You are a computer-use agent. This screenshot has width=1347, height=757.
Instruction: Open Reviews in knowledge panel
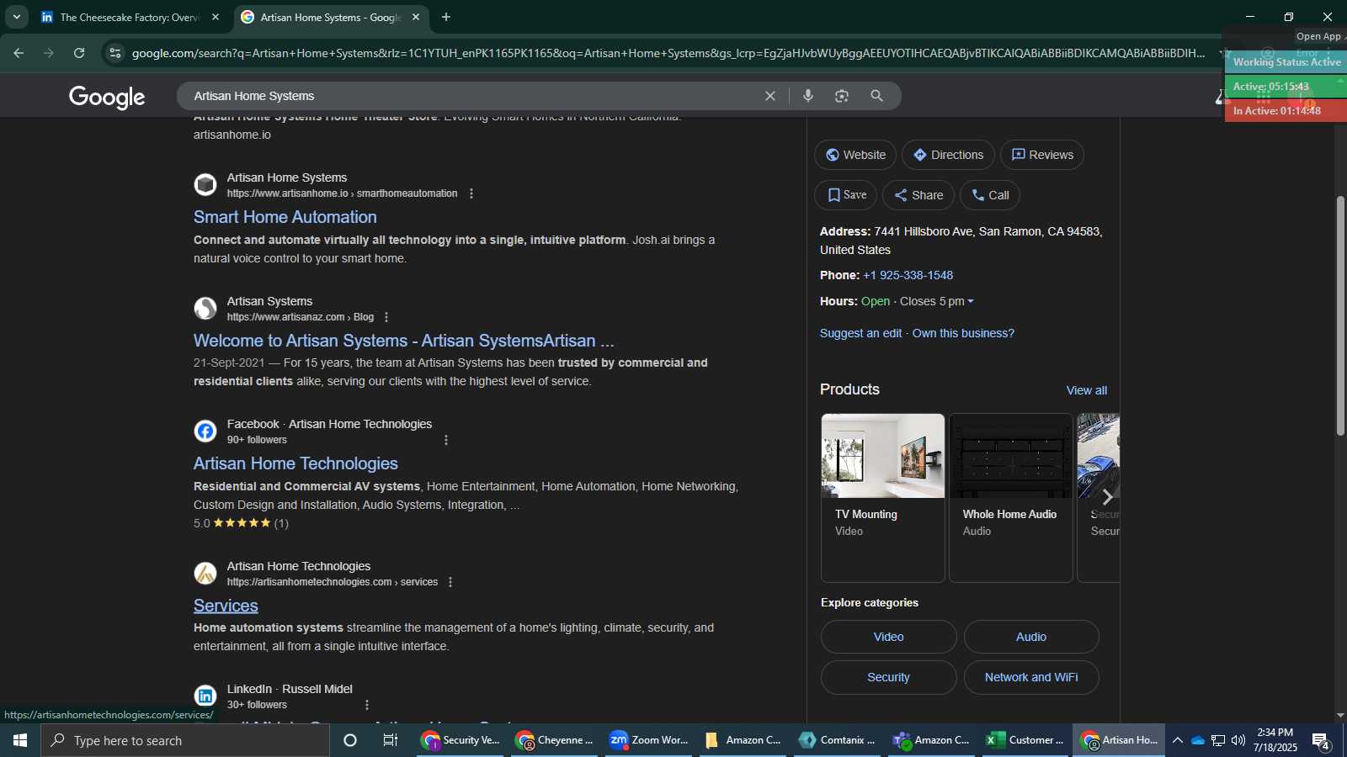(1042, 155)
